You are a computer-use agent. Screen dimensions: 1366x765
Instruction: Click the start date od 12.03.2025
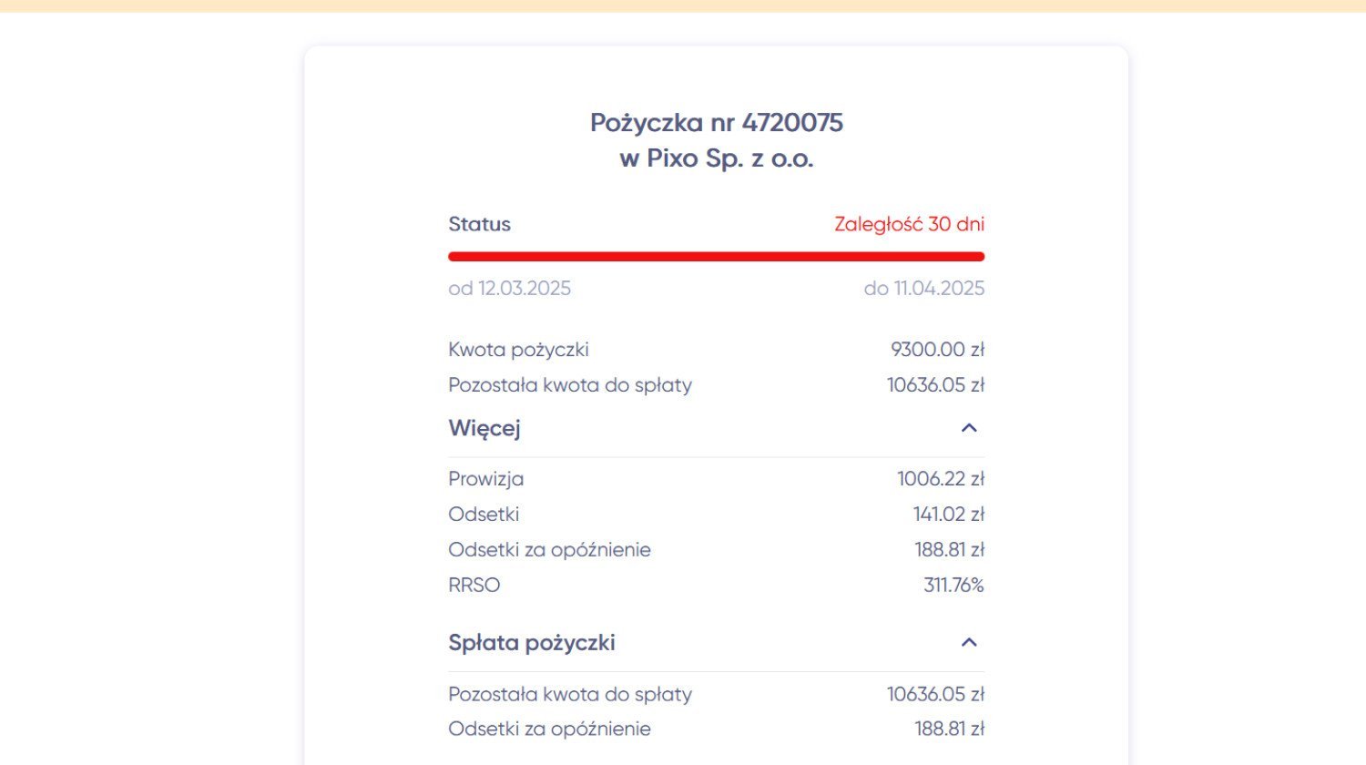coord(510,289)
